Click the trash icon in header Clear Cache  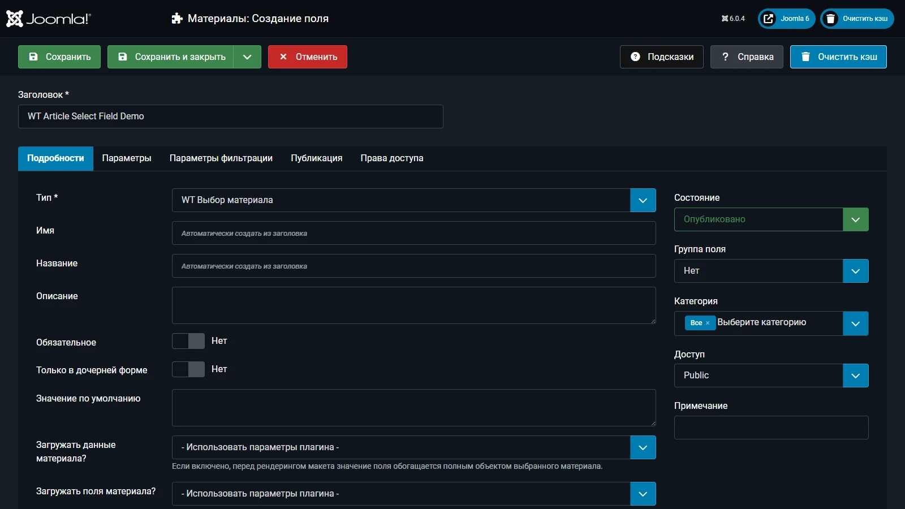click(830, 19)
